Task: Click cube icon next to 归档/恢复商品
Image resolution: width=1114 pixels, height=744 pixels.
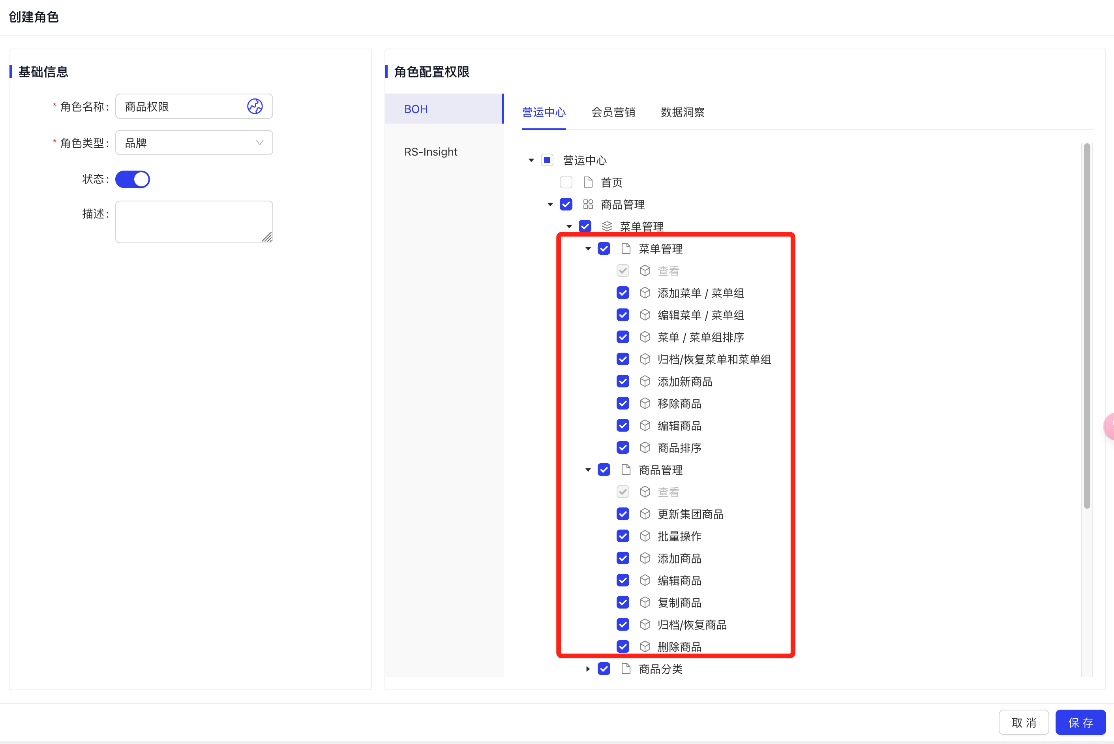Action: pyautogui.click(x=645, y=624)
